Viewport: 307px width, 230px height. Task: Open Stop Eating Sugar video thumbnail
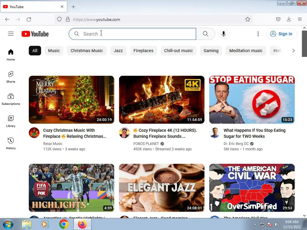(x=252, y=100)
